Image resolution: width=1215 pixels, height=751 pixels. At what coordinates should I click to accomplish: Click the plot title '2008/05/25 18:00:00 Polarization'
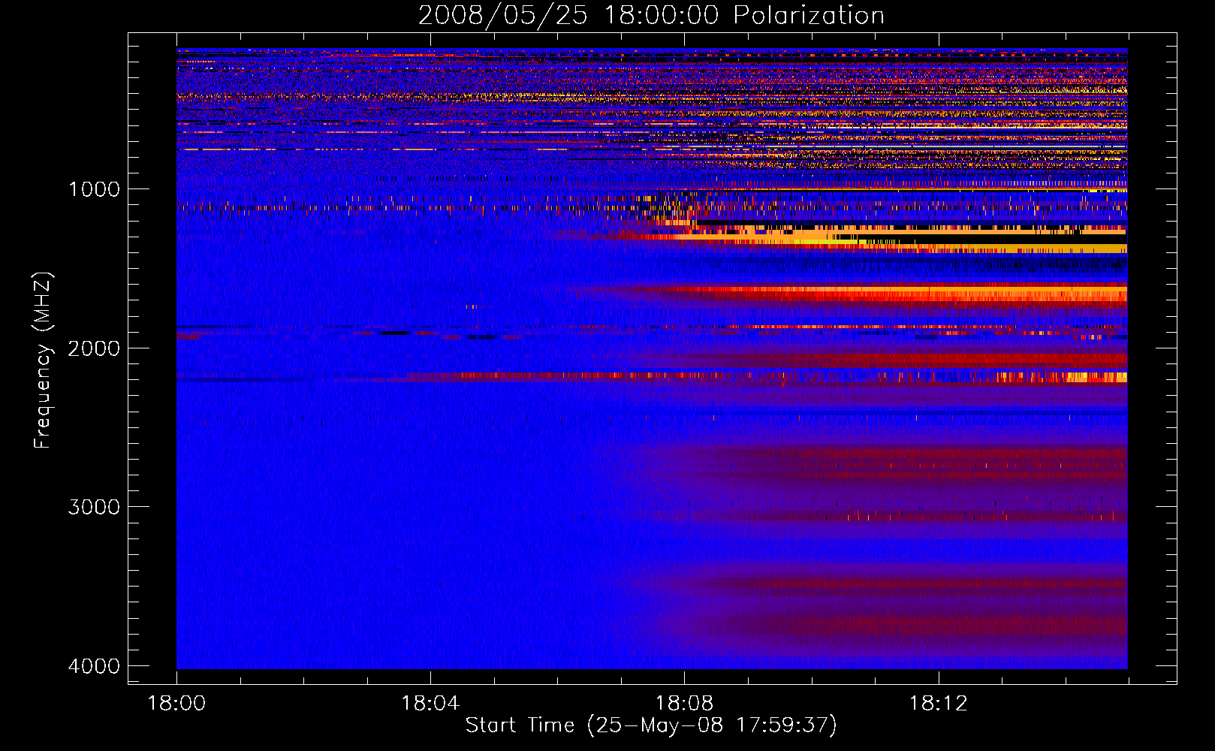(651, 15)
